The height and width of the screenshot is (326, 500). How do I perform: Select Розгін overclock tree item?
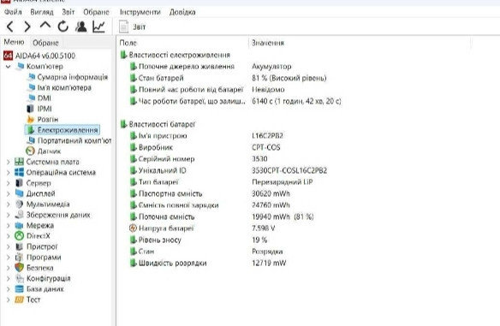pos(48,119)
